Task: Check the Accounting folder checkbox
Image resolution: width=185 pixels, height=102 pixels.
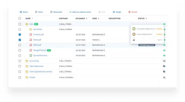Action: [x=20, y=61]
